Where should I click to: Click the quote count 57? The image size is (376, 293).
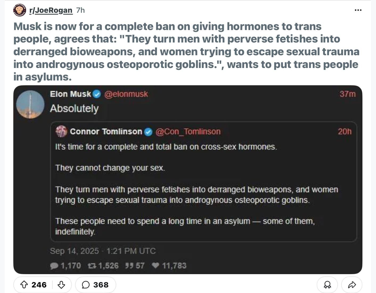[135, 266]
